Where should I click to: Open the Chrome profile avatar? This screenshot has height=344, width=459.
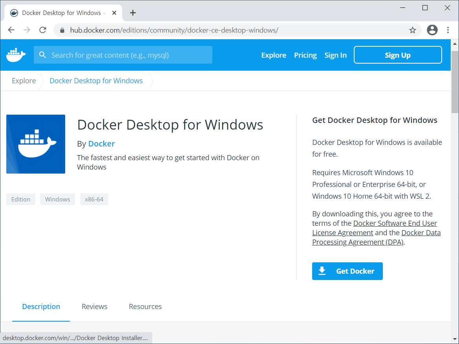[x=432, y=30]
